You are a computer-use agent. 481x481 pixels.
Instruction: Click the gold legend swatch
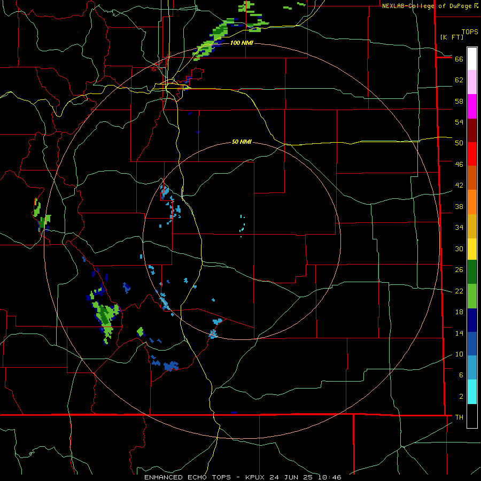(472, 226)
